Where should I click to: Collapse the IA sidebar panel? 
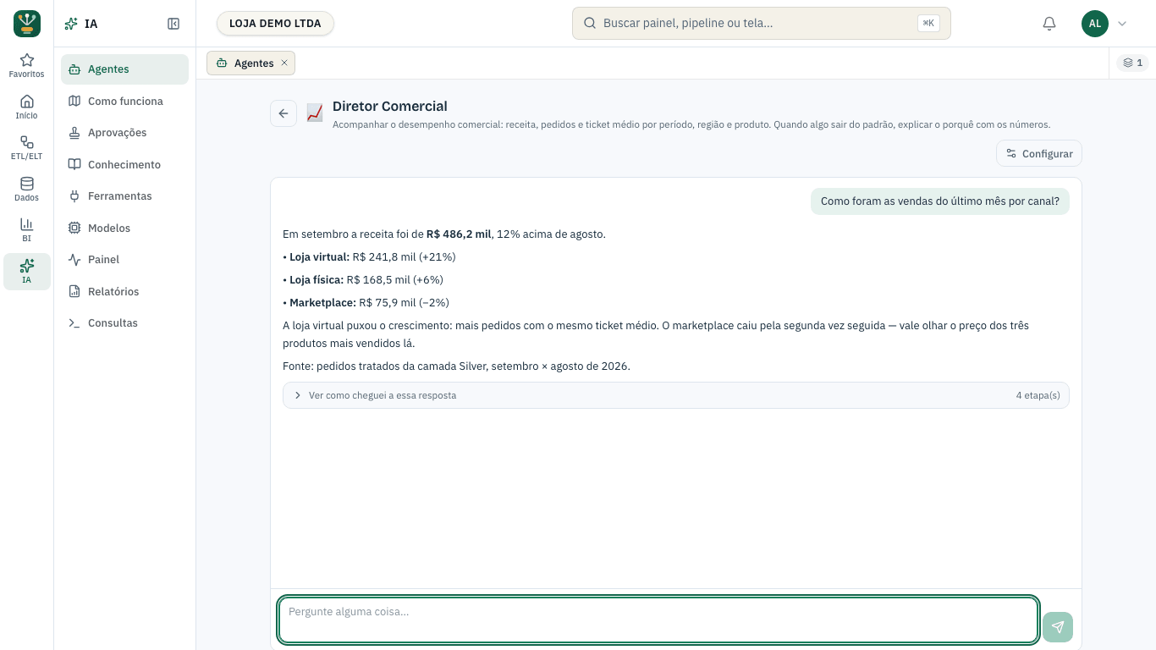[x=173, y=24]
